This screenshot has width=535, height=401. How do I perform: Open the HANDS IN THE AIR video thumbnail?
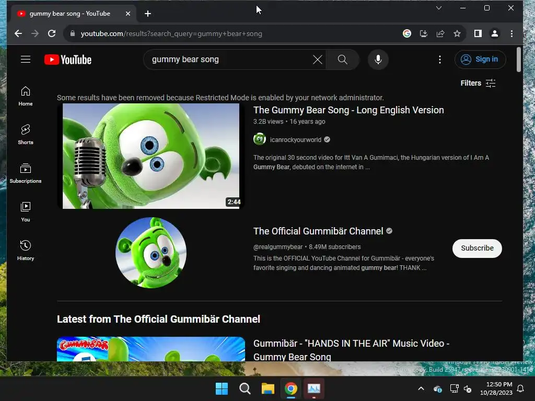tap(151, 349)
